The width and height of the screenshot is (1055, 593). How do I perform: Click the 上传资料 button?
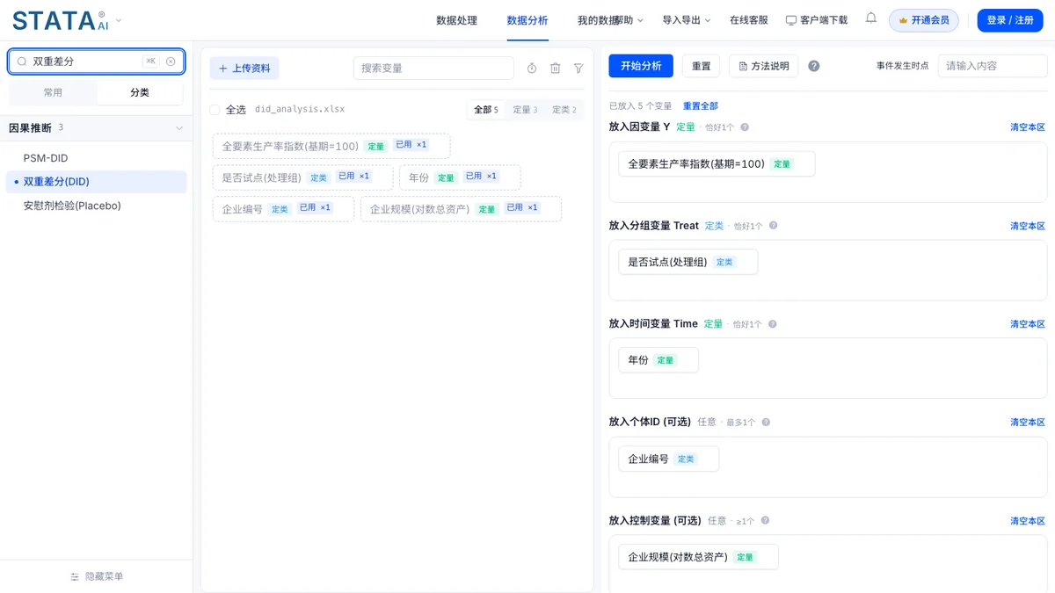(x=244, y=69)
